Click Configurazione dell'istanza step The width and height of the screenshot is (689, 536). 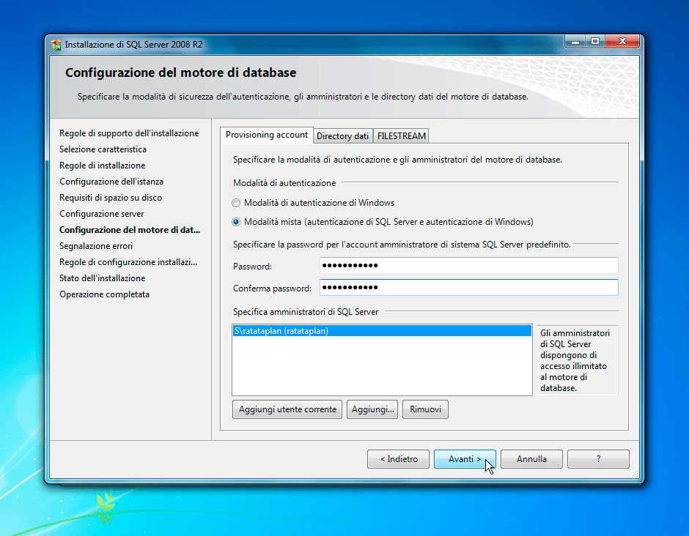coord(111,182)
